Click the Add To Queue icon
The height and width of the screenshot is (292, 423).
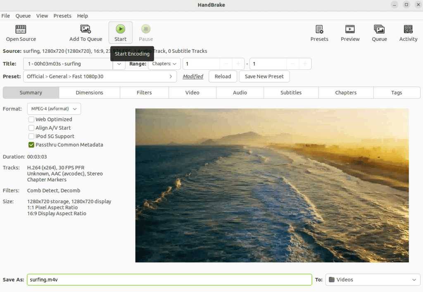click(x=86, y=32)
